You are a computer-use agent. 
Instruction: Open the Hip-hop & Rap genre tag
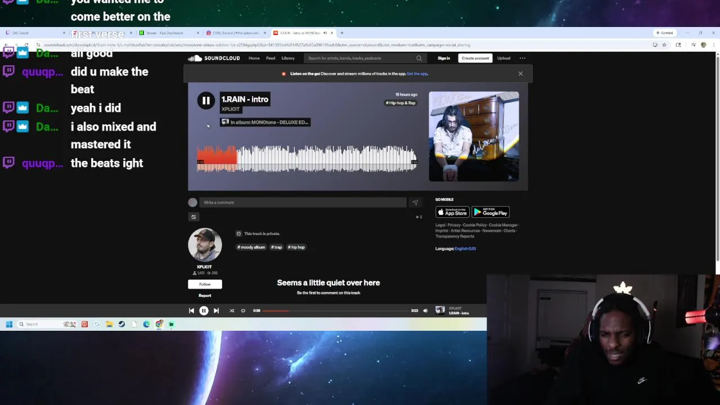[x=400, y=103]
